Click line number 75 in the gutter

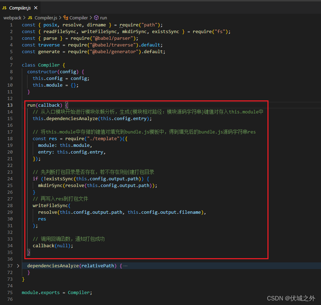pyautogui.click(x=10, y=292)
